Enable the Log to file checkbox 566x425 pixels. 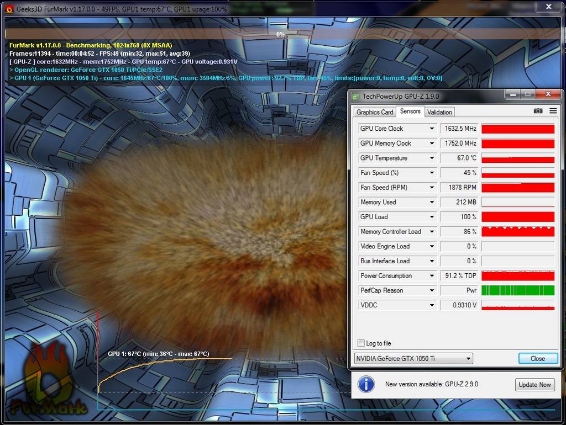pos(361,343)
